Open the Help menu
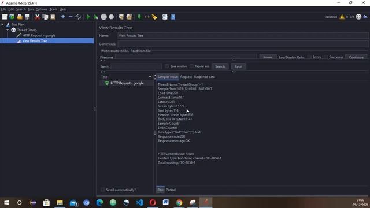 coord(63,9)
